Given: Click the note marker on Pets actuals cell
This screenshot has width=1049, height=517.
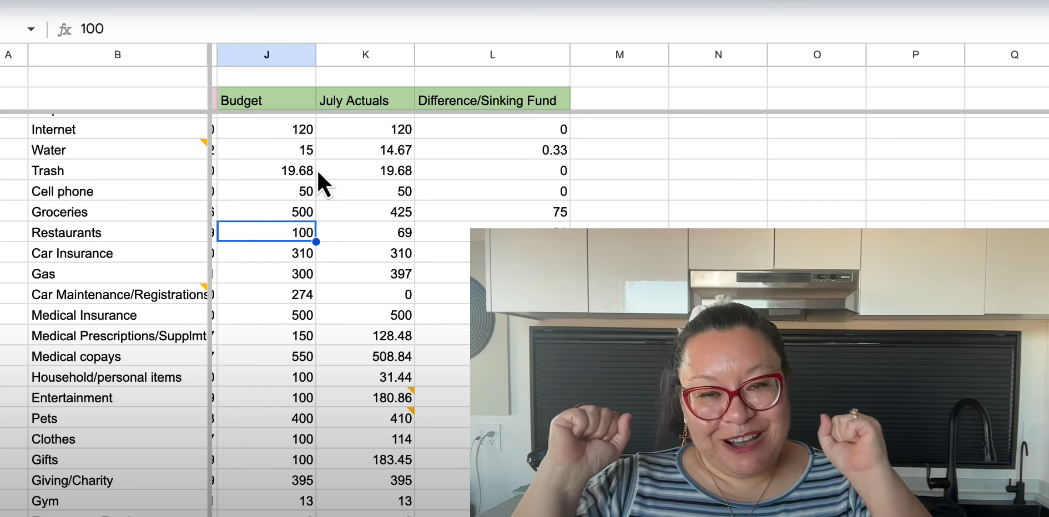Looking at the screenshot, I should [410, 411].
